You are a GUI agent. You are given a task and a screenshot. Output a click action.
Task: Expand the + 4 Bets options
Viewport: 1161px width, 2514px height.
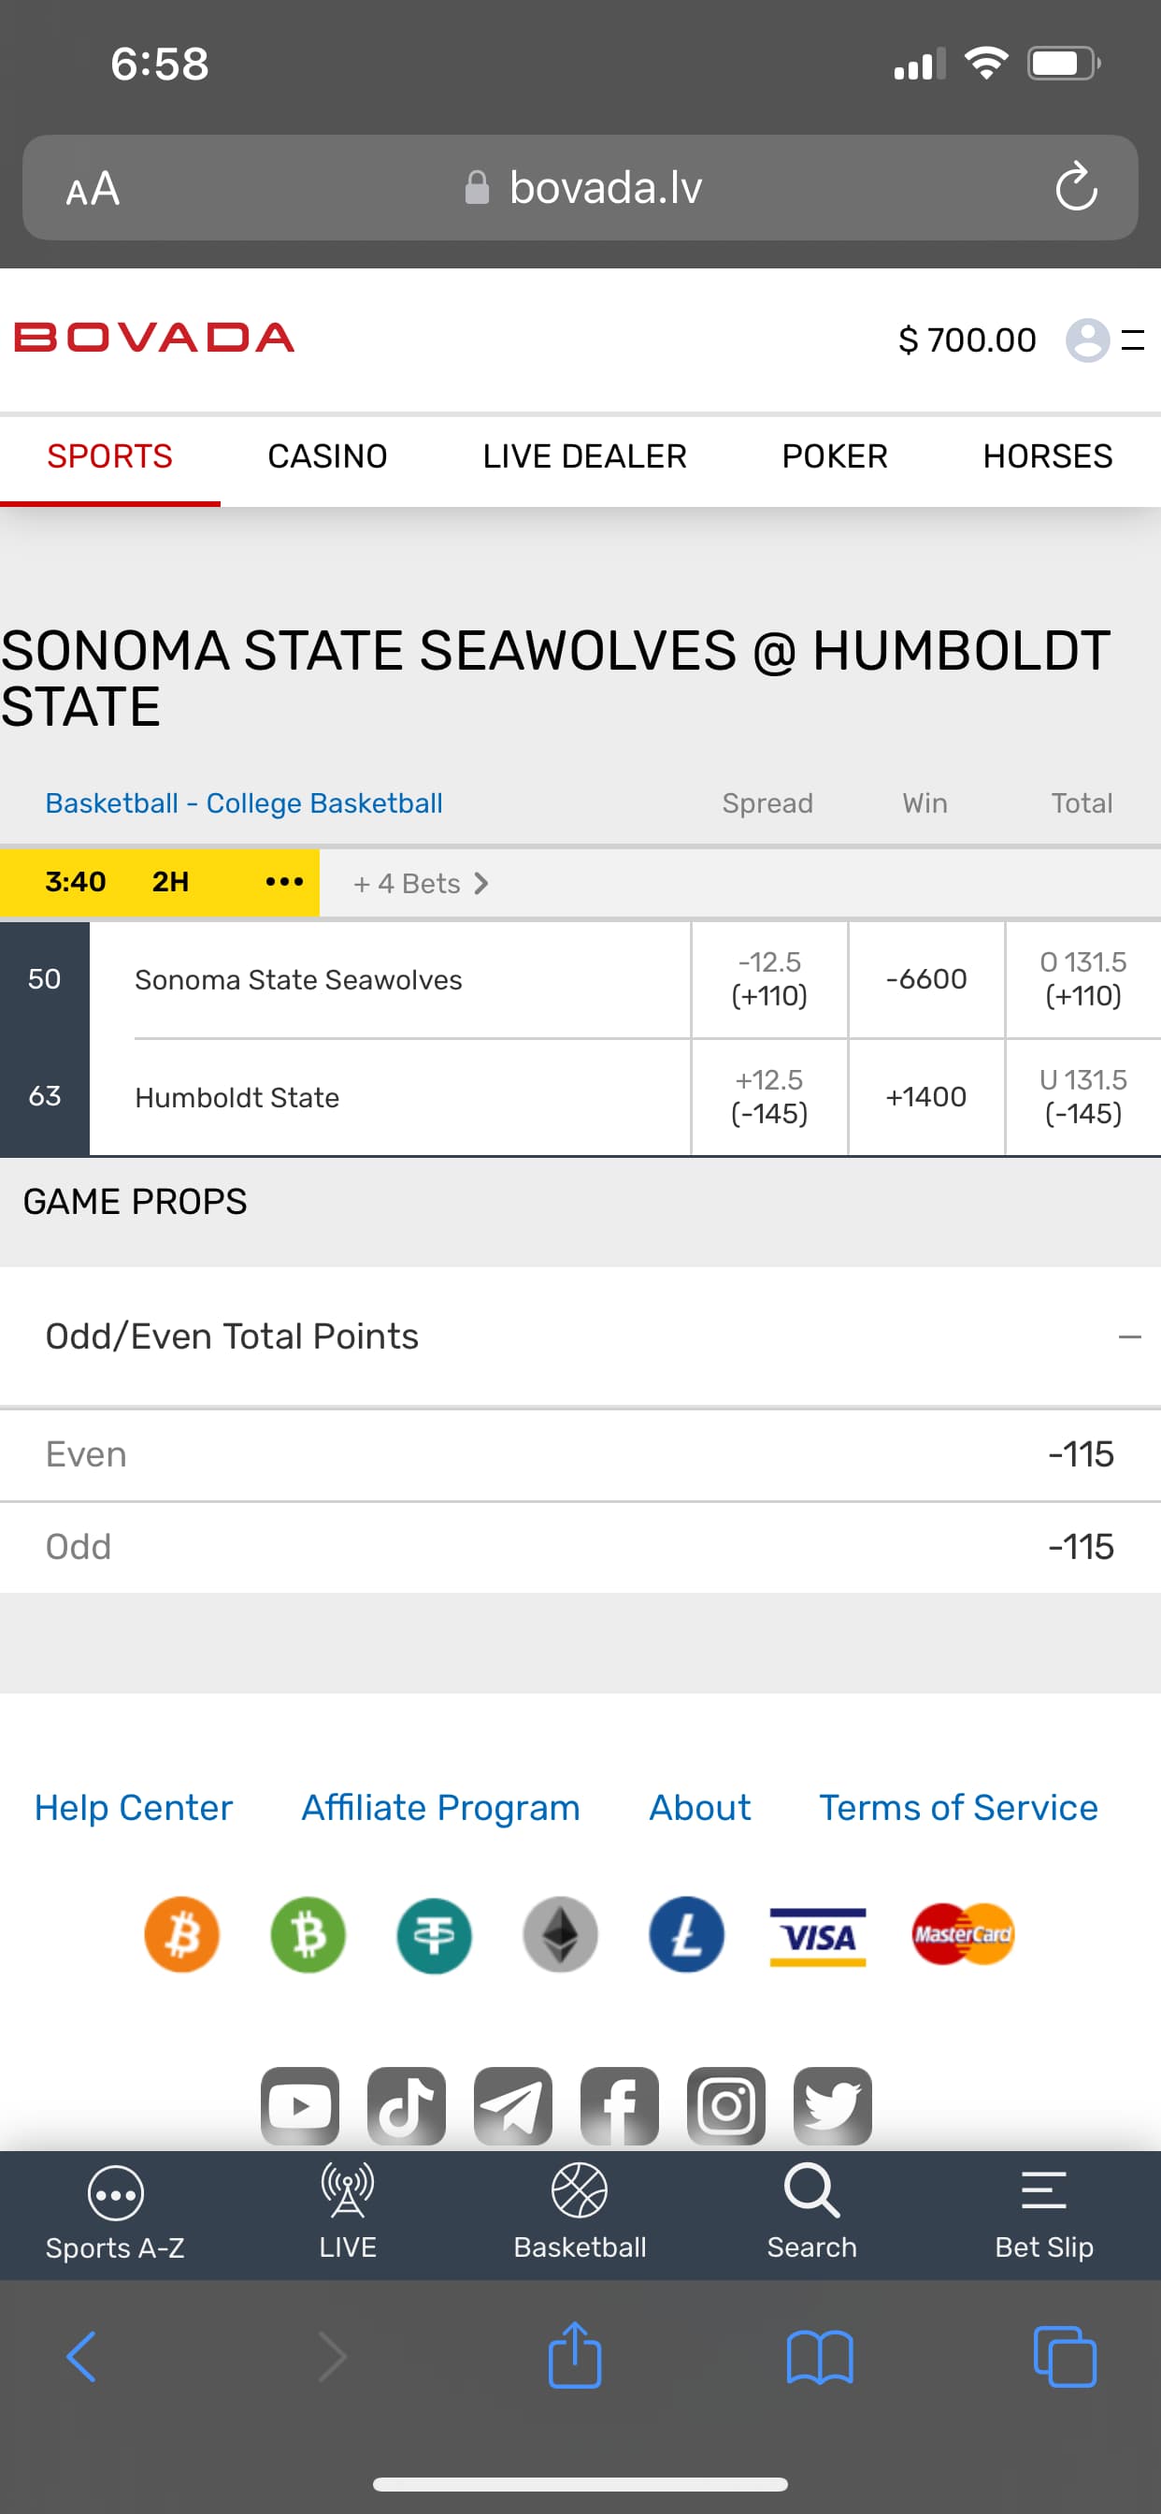421,883
